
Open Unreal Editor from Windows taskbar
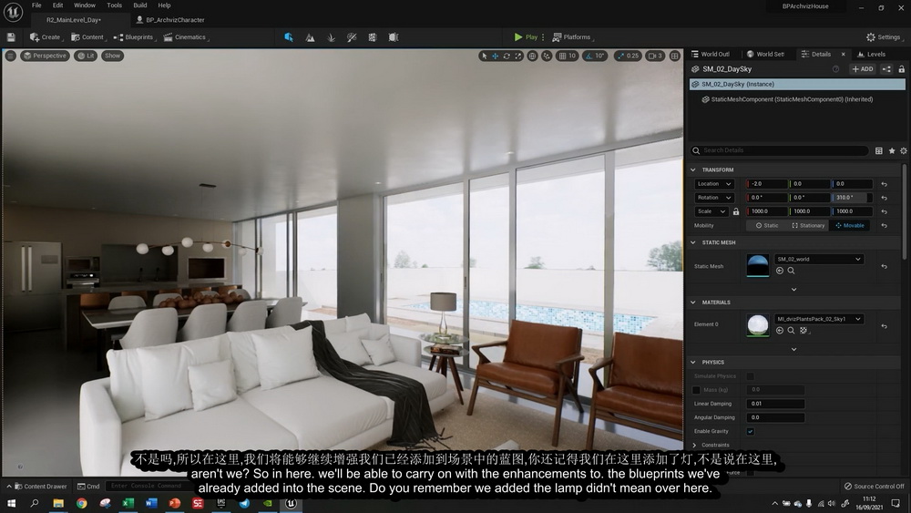click(x=291, y=503)
